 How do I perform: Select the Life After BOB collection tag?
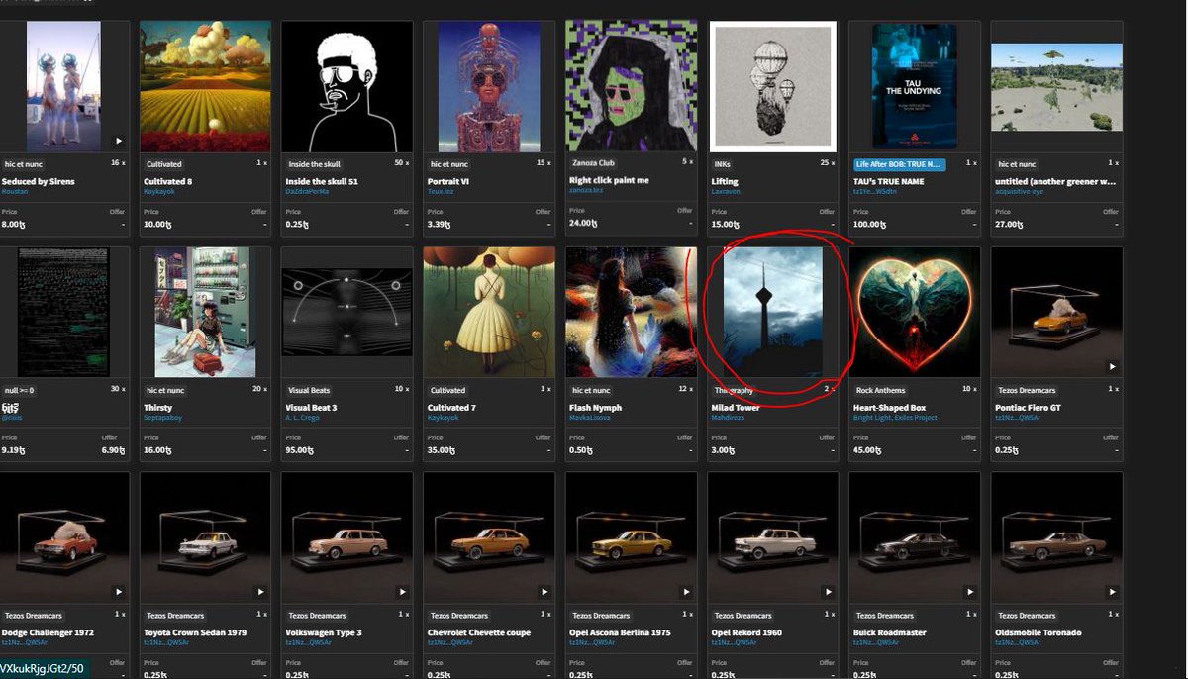[899, 164]
